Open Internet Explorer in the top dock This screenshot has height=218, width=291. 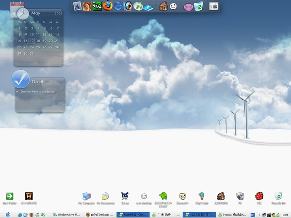118,6
